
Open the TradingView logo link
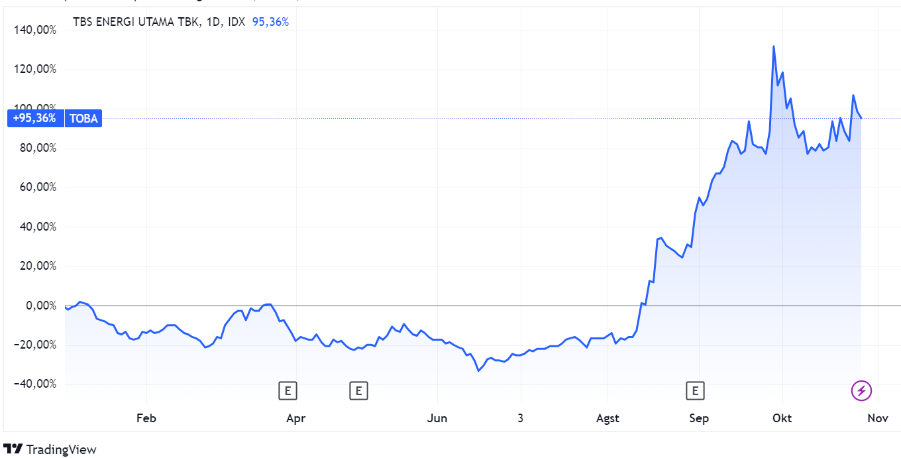click(x=50, y=449)
